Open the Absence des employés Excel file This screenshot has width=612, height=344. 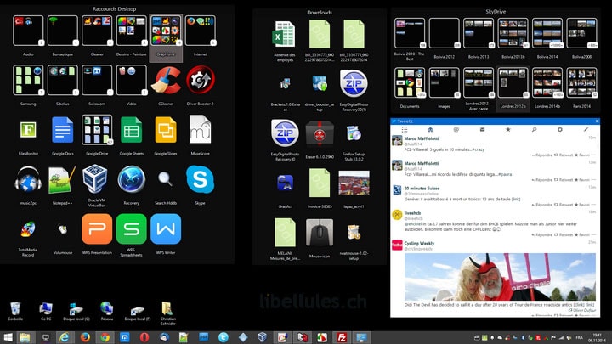click(x=285, y=35)
